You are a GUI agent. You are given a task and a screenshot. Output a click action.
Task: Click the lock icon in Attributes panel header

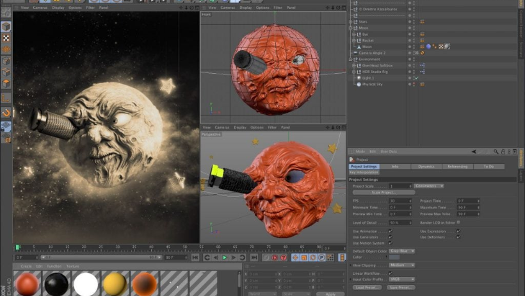pyautogui.click(x=503, y=151)
